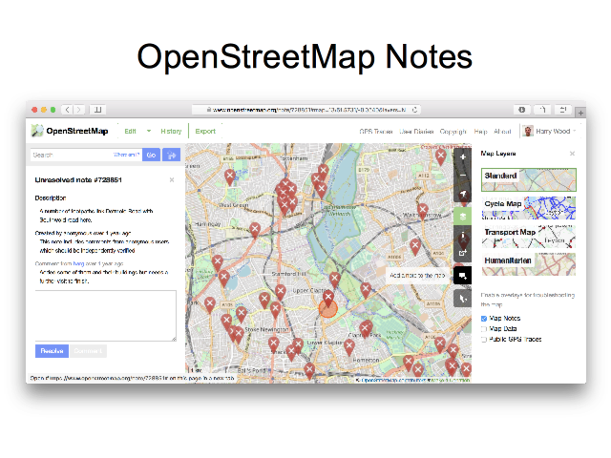Open the browser downloads button
611x458 pixels.
(522, 110)
